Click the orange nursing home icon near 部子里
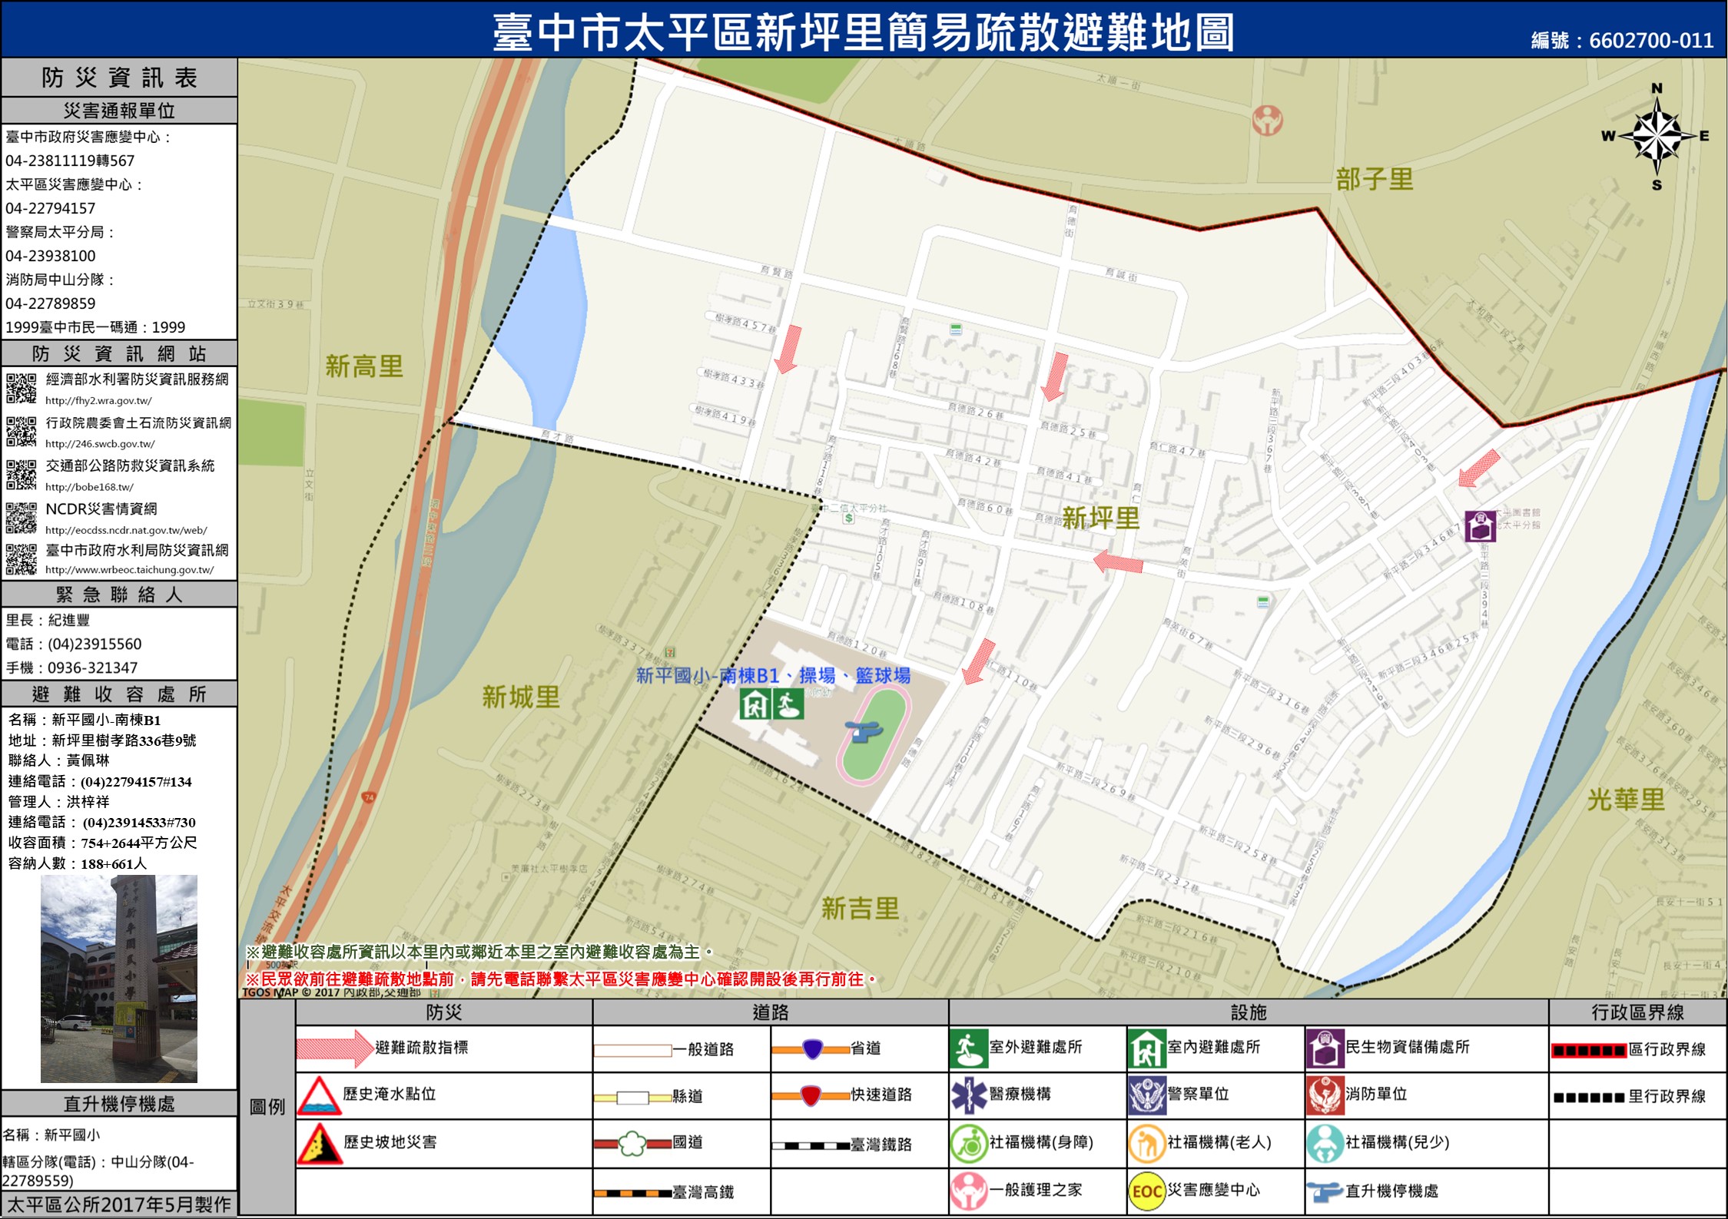 (x=1267, y=120)
